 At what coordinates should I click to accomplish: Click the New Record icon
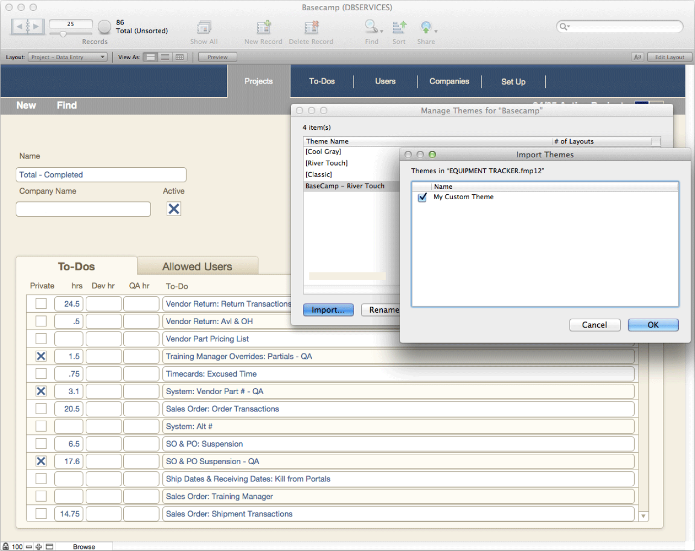click(x=263, y=27)
